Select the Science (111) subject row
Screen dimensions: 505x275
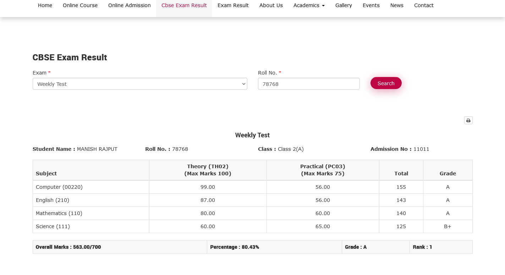tap(253, 226)
